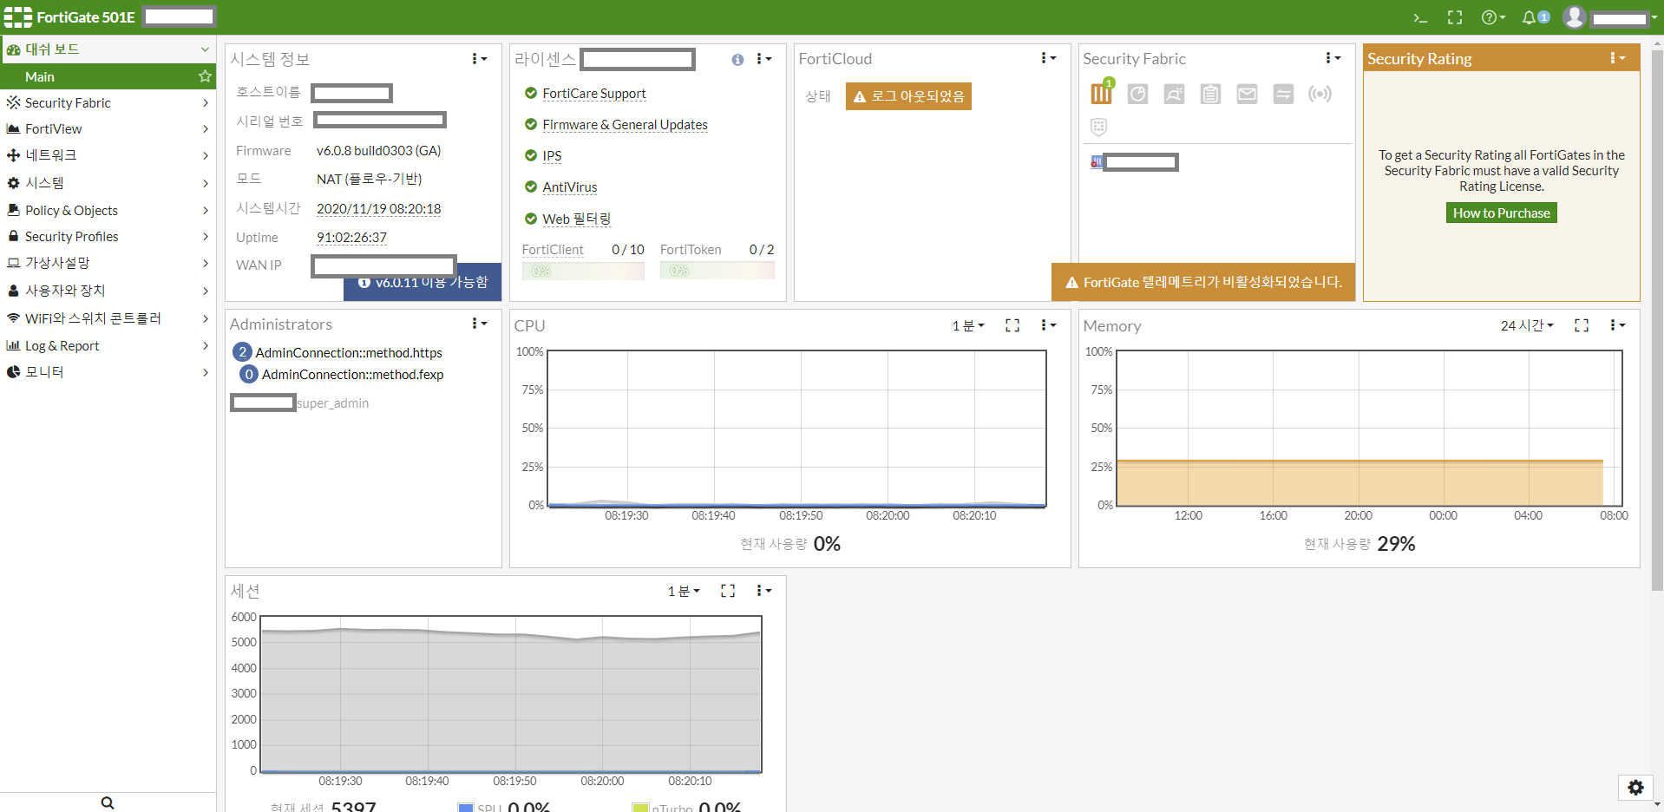Click the FortiToken 0% usage bar
The height and width of the screenshot is (812, 1664).
tap(717, 272)
